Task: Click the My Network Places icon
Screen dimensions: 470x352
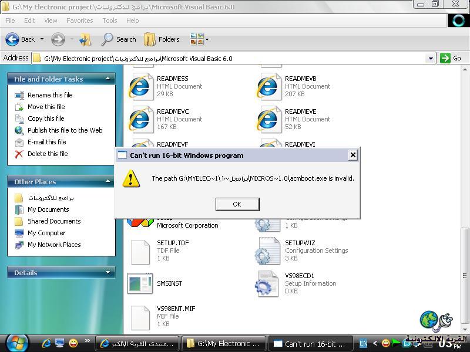Action: pyautogui.click(x=19, y=245)
